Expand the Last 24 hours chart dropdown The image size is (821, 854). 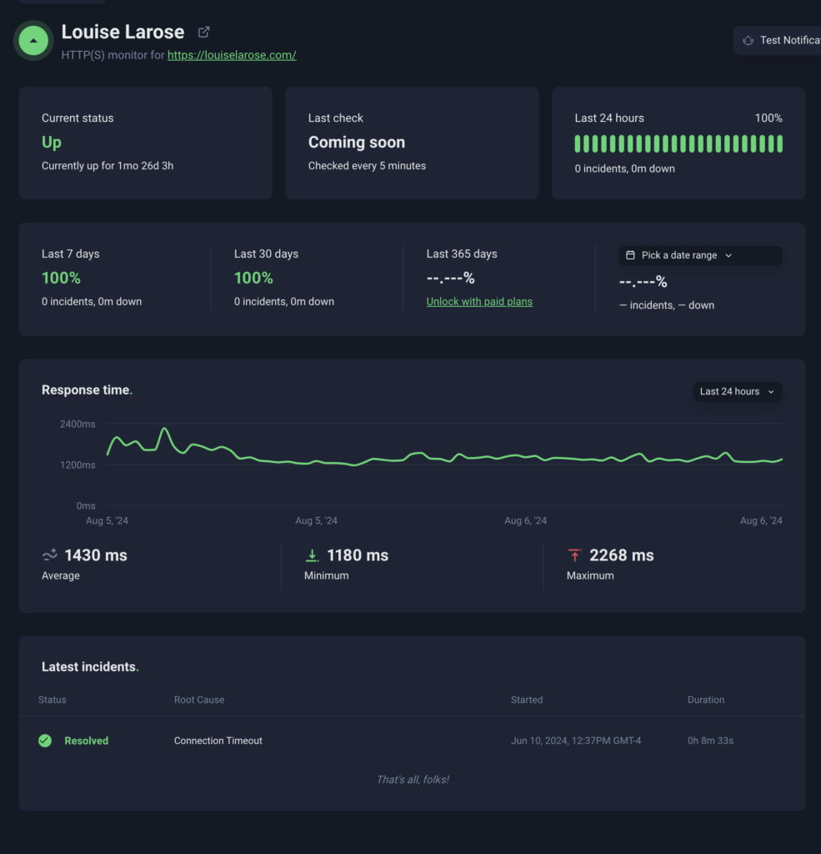coord(737,391)
